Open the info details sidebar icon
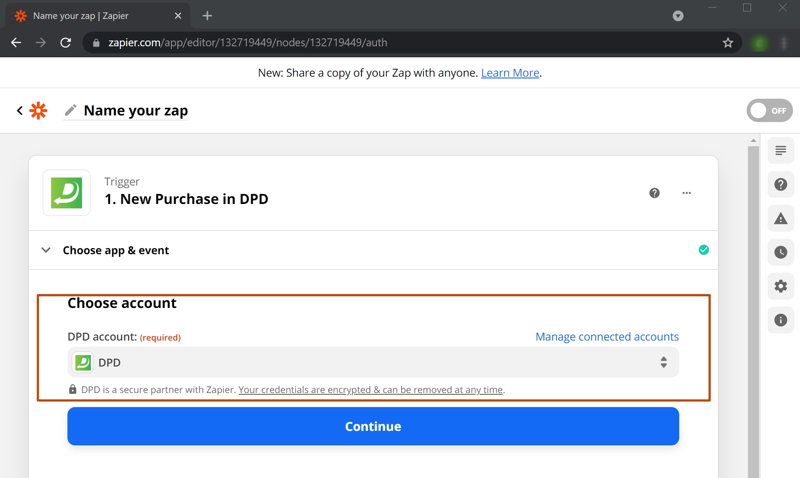The width and height of the screenshot is (800, 478). pos(781,320)
